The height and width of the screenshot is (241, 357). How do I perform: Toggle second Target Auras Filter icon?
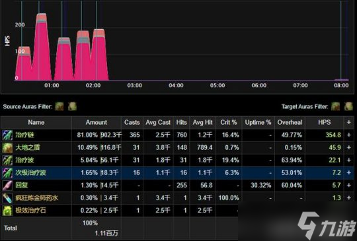coord(348,106)
